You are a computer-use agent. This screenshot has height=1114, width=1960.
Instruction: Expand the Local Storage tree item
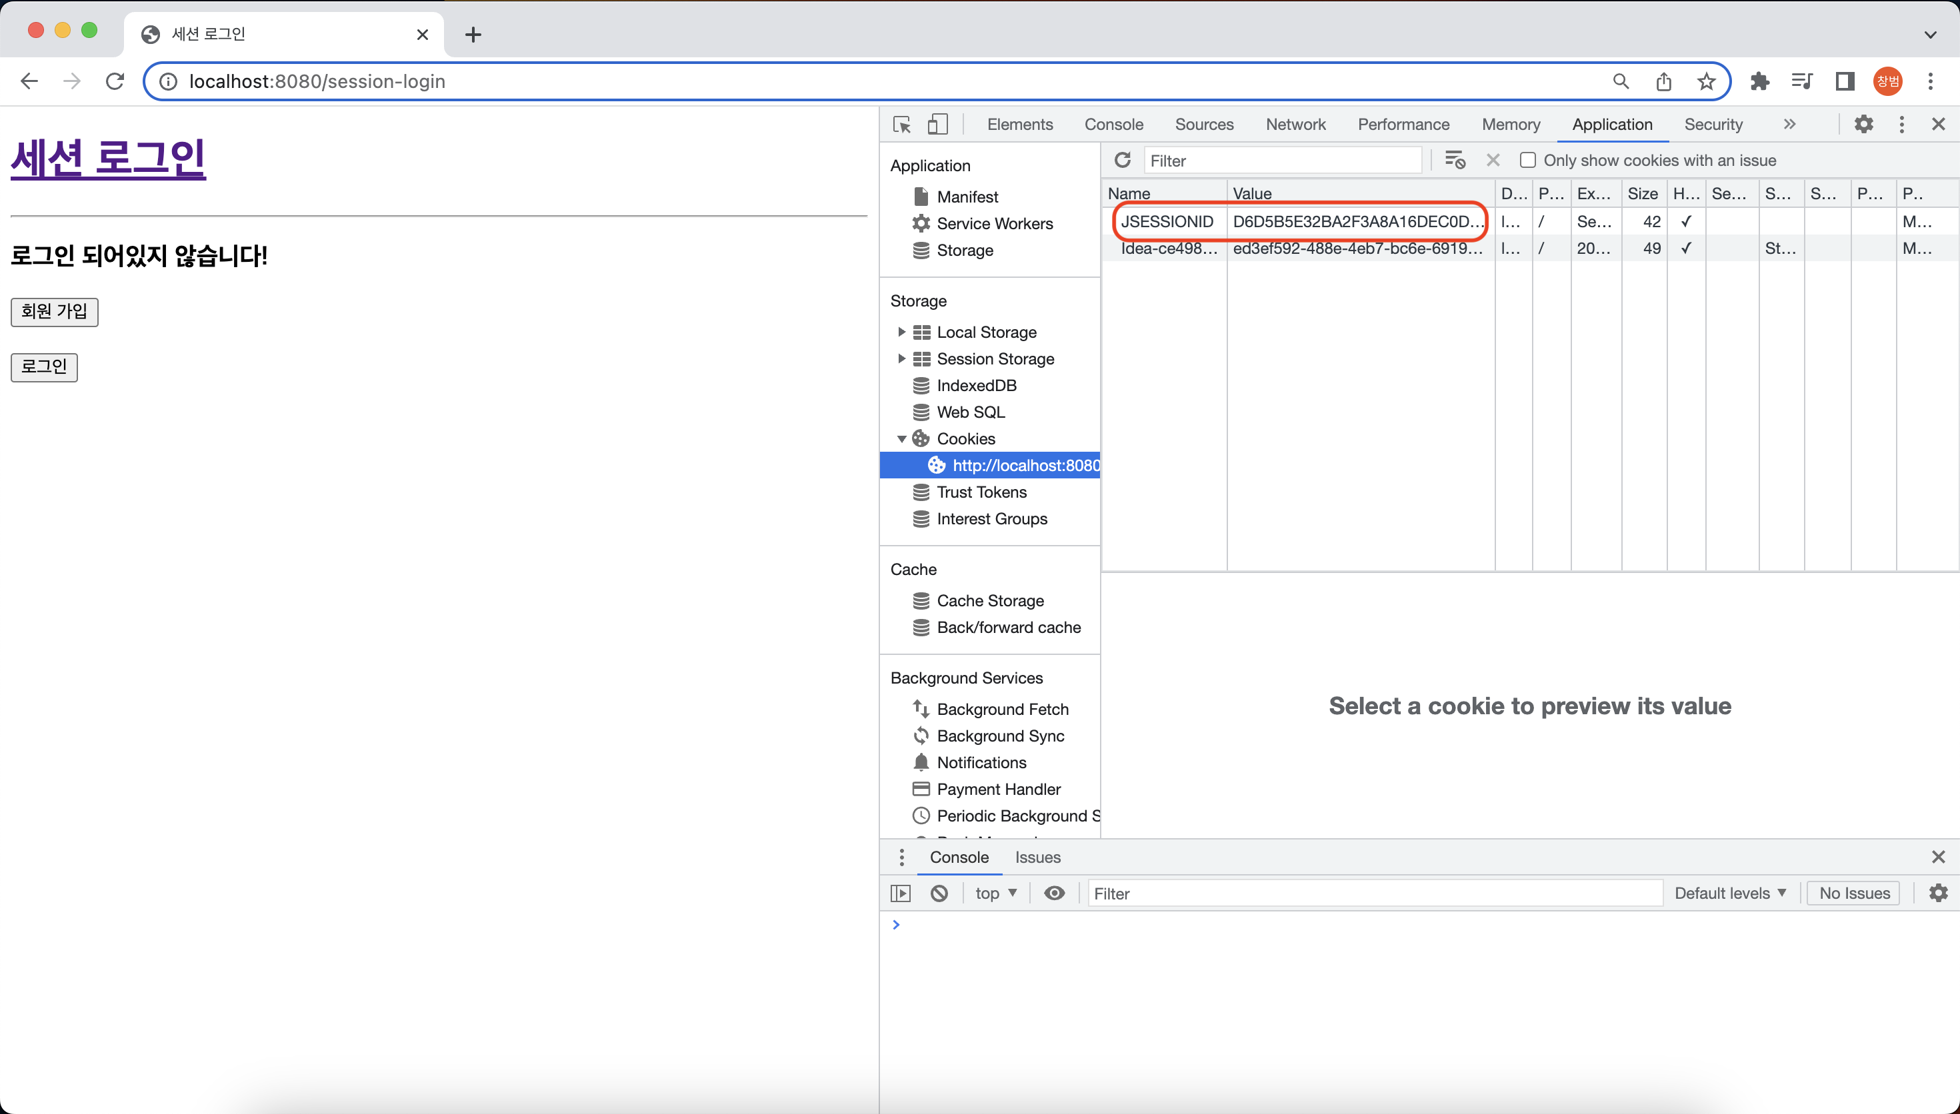(x=901, y=332)
